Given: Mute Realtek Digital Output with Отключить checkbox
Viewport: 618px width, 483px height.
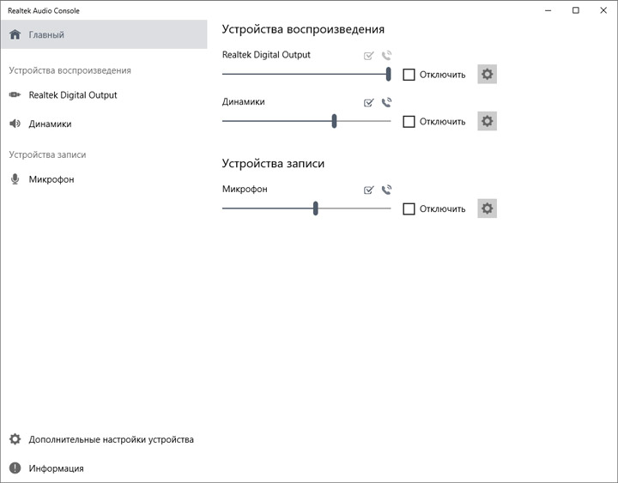Looking at the screenshot, I should (409, 75).
